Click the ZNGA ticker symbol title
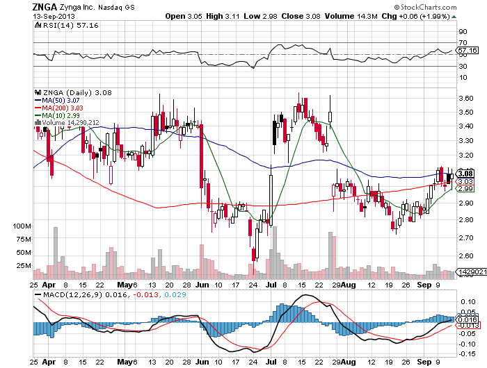 pos(45,7)
